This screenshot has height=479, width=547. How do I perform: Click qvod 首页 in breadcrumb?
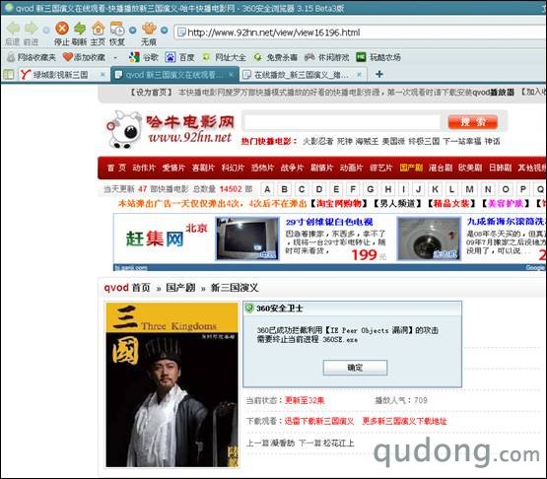point(127,288)
